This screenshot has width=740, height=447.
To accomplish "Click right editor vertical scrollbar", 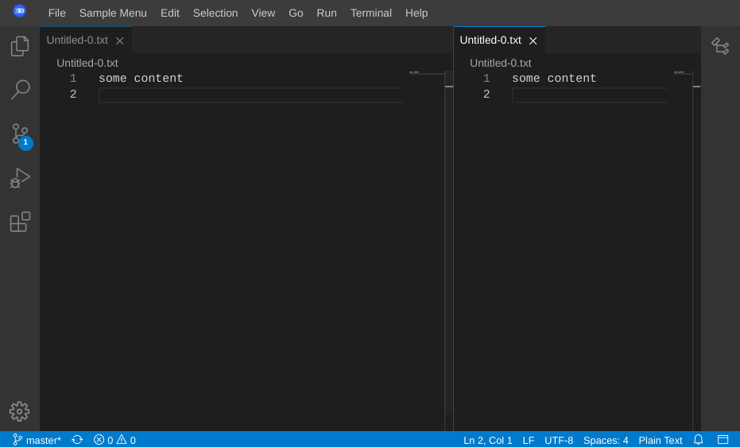I will point(696,250).
